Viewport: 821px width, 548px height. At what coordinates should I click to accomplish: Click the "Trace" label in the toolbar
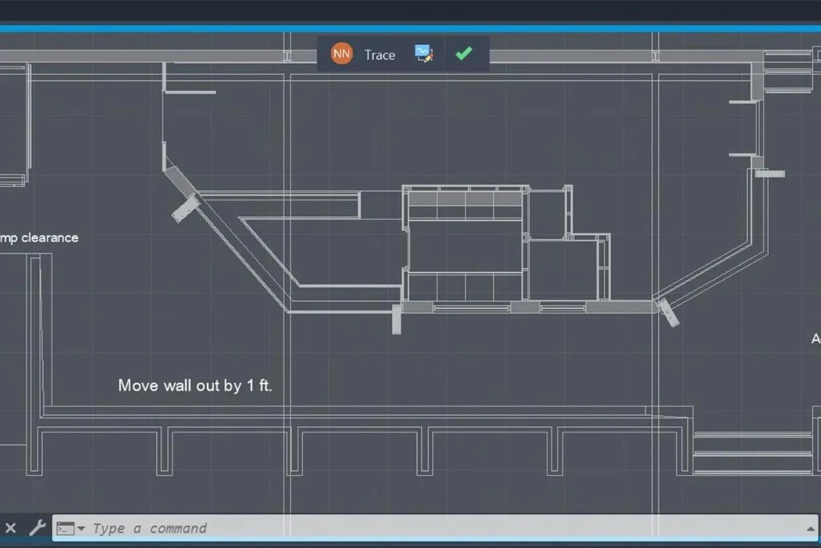[379, 55]
